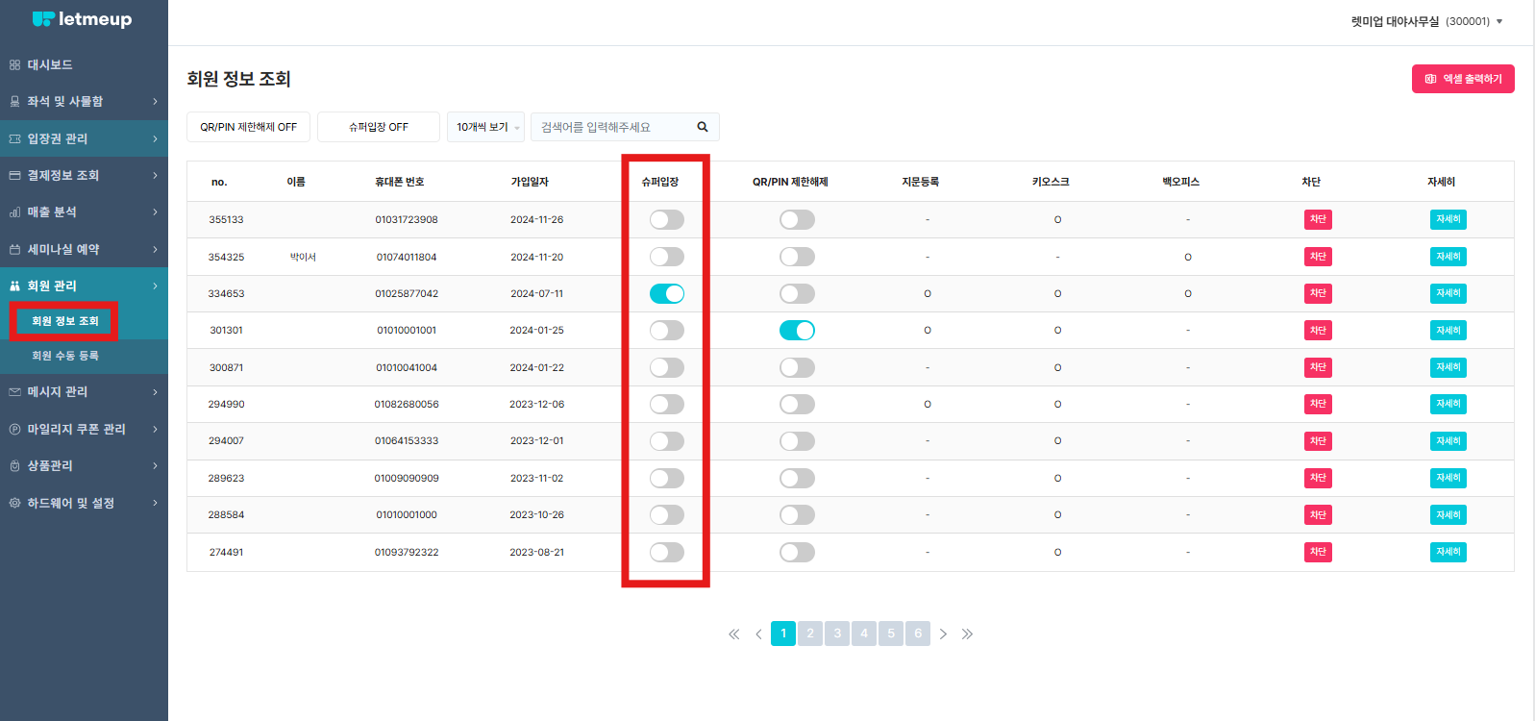Click the 세미나실 예약 calendar icon

(14, 249)
